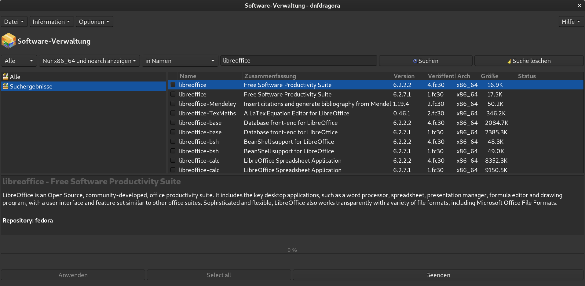Open the Optionen menu
The width and height of the screenshot is (585, 286).
[x=94, y=22]
